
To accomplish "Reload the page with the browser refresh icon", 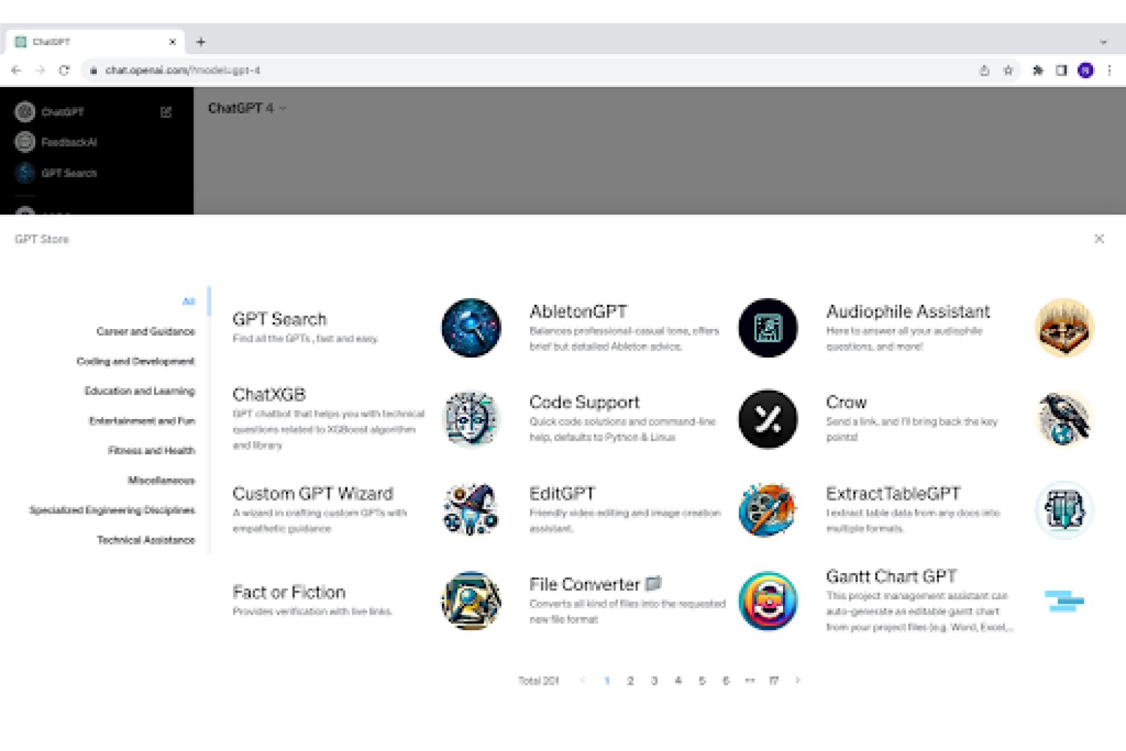I will click(65, 70).
